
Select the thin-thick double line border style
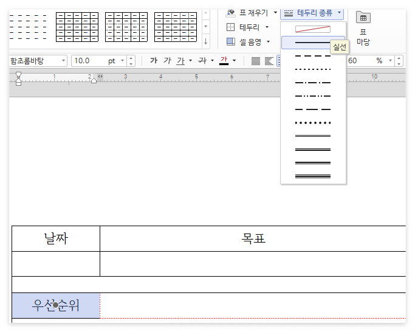click(x=313, y=150)
